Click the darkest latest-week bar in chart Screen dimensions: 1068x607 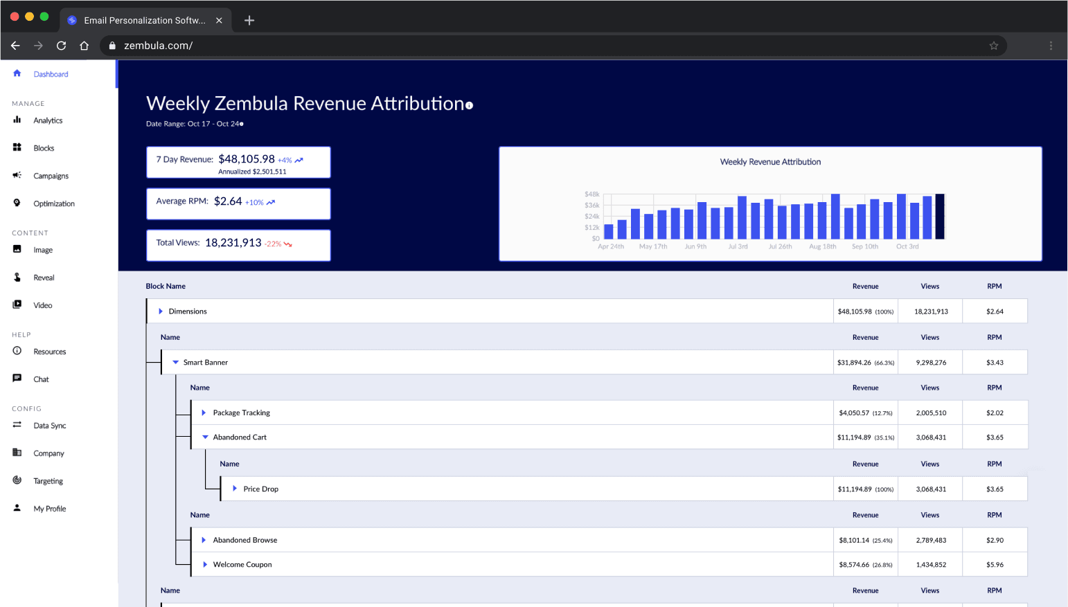tap(940, 217)
